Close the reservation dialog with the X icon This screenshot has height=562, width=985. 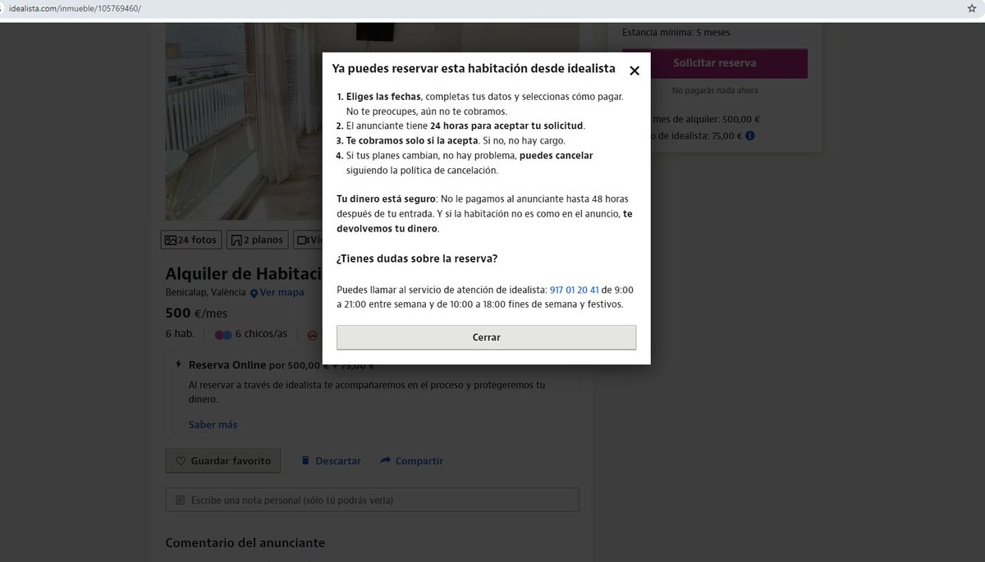coord(634,71)
